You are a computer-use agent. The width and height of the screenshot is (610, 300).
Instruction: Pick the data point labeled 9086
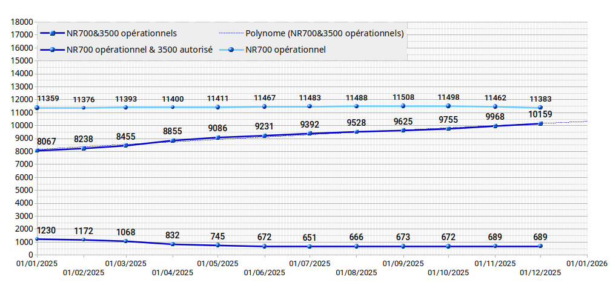(x=218, y=137)
